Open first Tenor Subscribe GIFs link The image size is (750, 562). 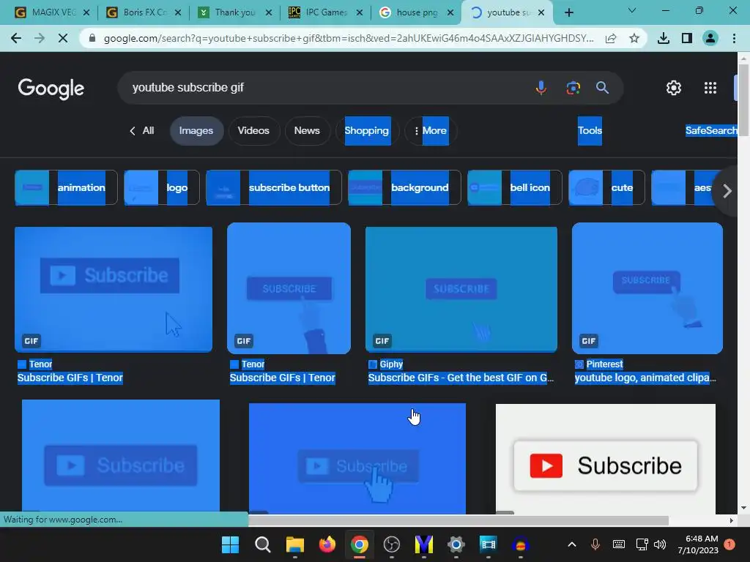[70, 378]
